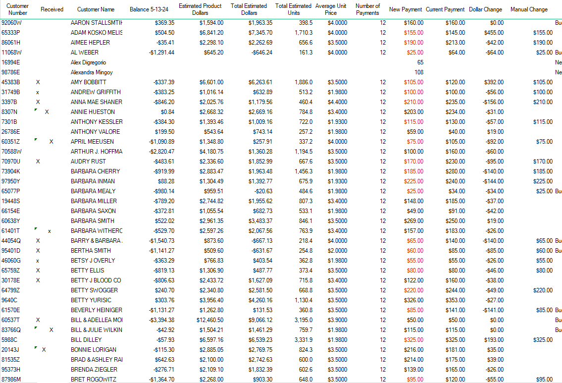Select the BRENDA ZIEGLER name cell
This screenshot has height=383, width=562.
[x=94, y=370]
